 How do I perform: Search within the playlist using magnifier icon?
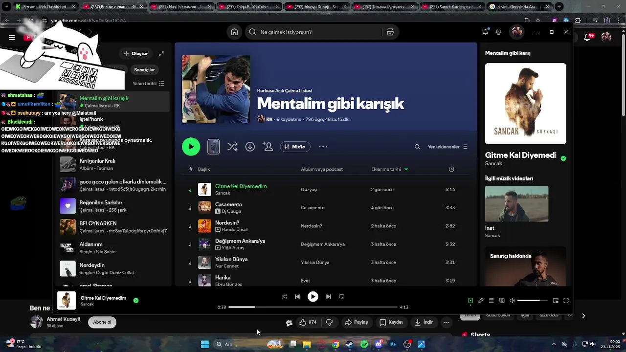417,147
